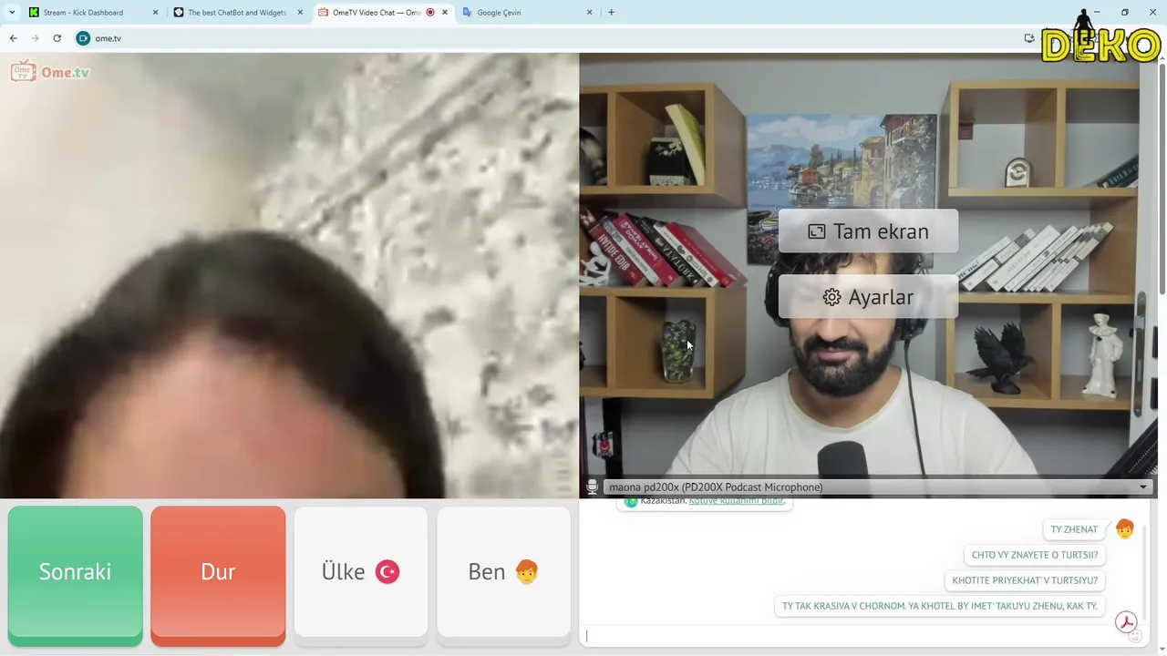Click the stranger's video feed
The height and width of the screenshot is (656, 1167).
[289, 275]
